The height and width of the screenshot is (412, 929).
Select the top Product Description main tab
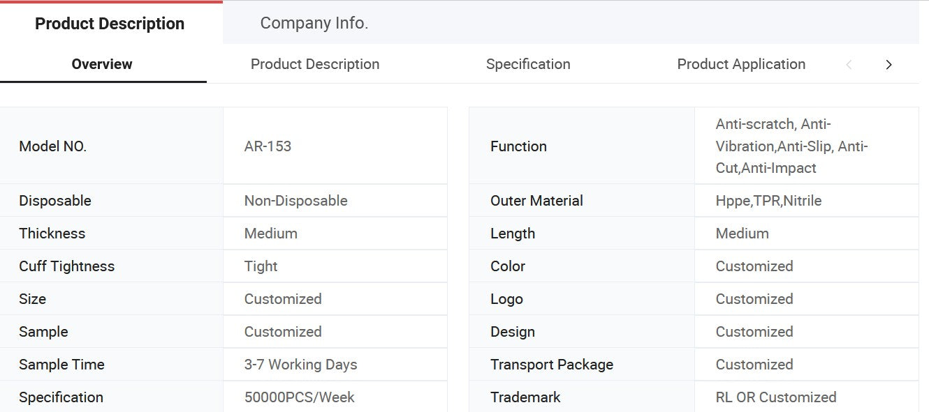(110, 24)
